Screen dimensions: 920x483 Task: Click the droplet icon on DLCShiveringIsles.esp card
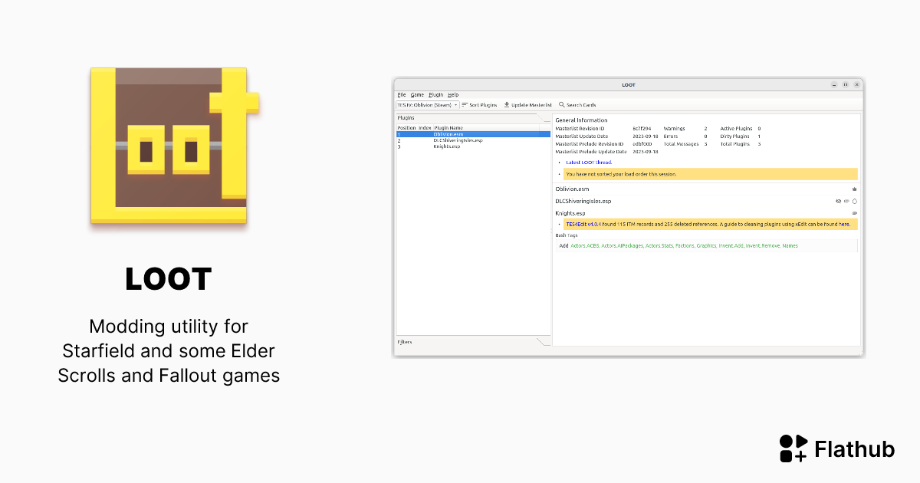[855, 201]
